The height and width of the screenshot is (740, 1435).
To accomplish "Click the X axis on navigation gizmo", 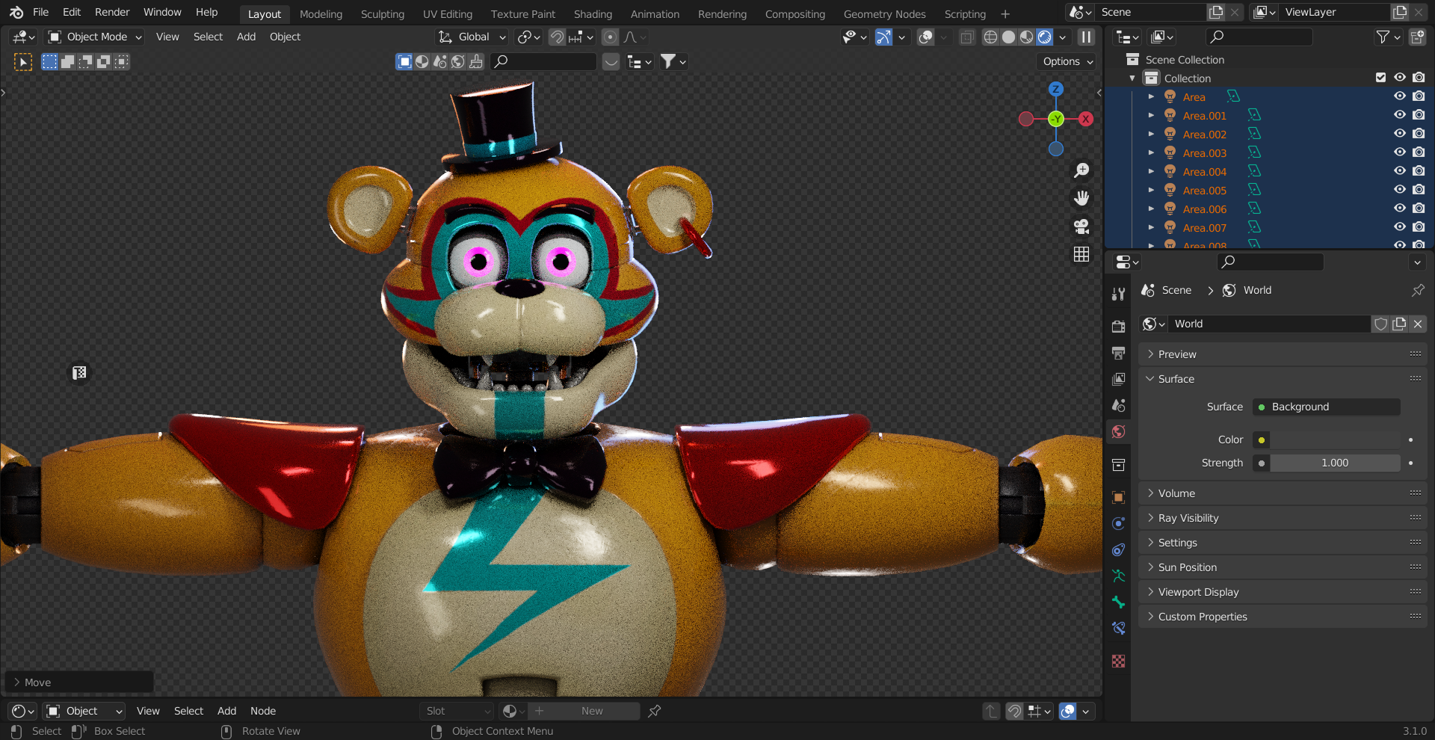I will click(1086, 119).
